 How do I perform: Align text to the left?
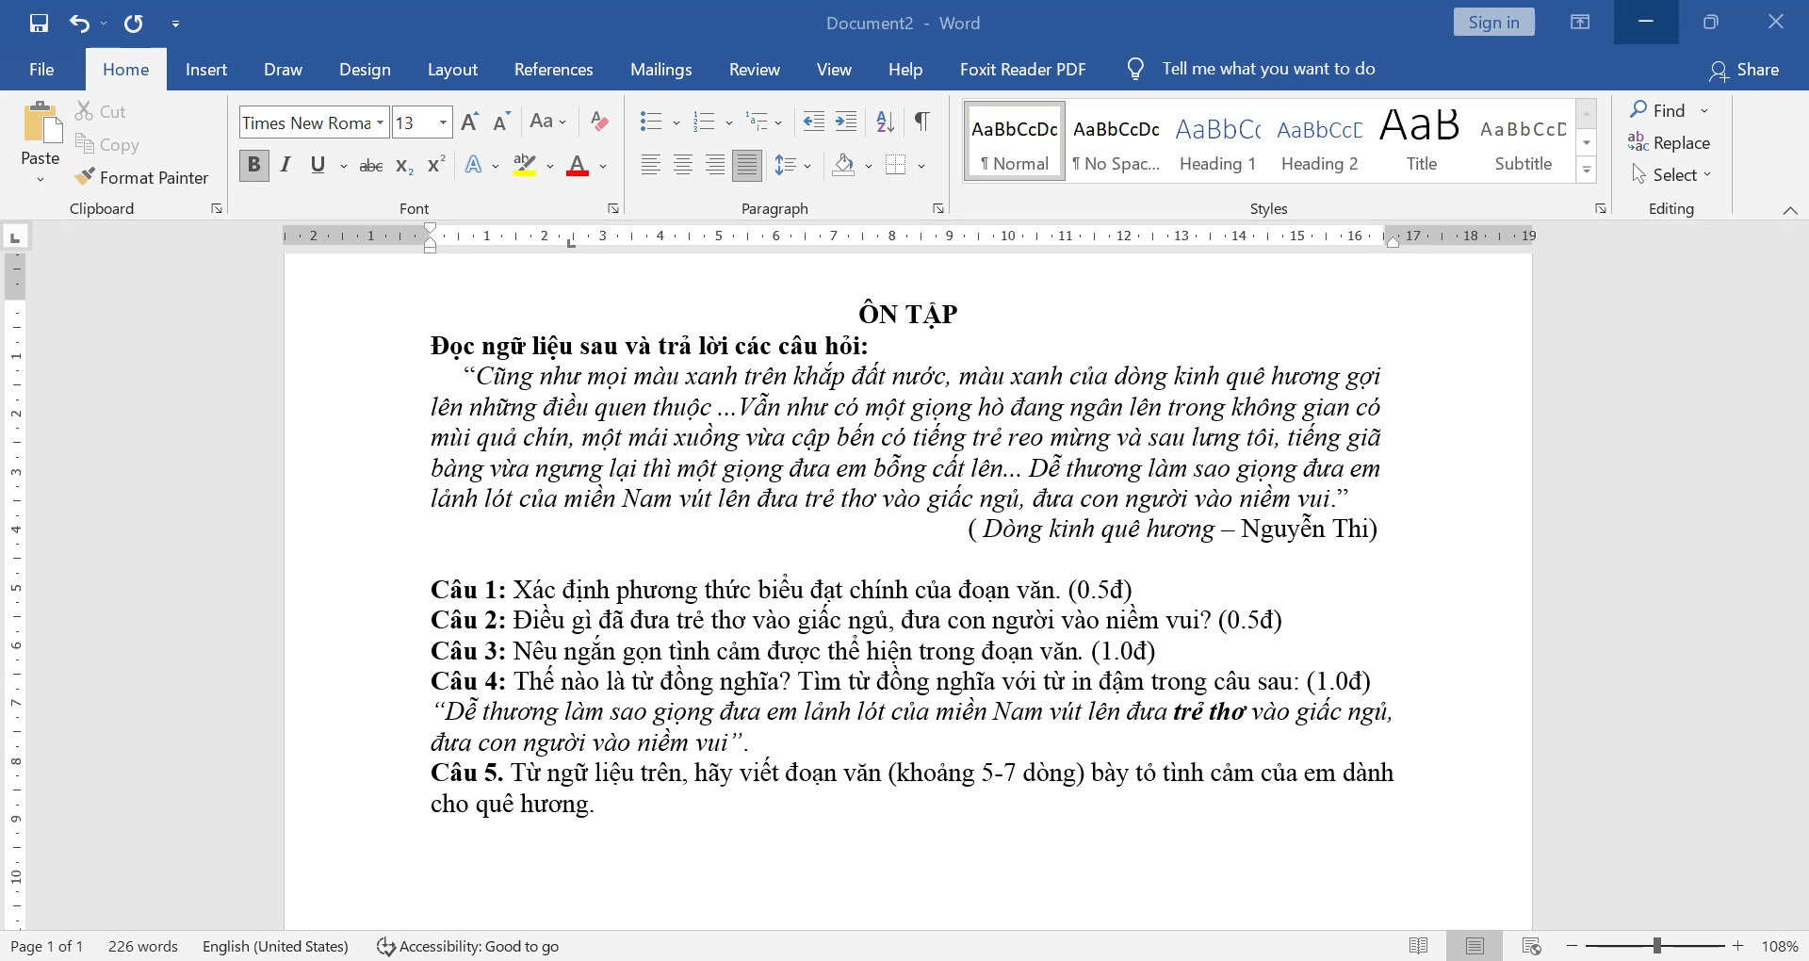click(651, 166)
